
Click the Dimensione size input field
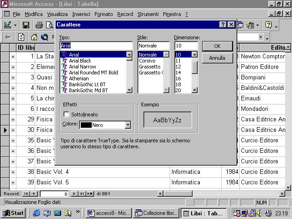pos(186,46)
